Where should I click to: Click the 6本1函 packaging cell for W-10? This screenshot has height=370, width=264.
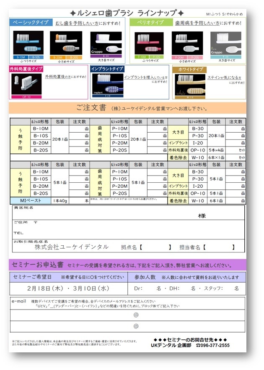click(x=216, y=201)
